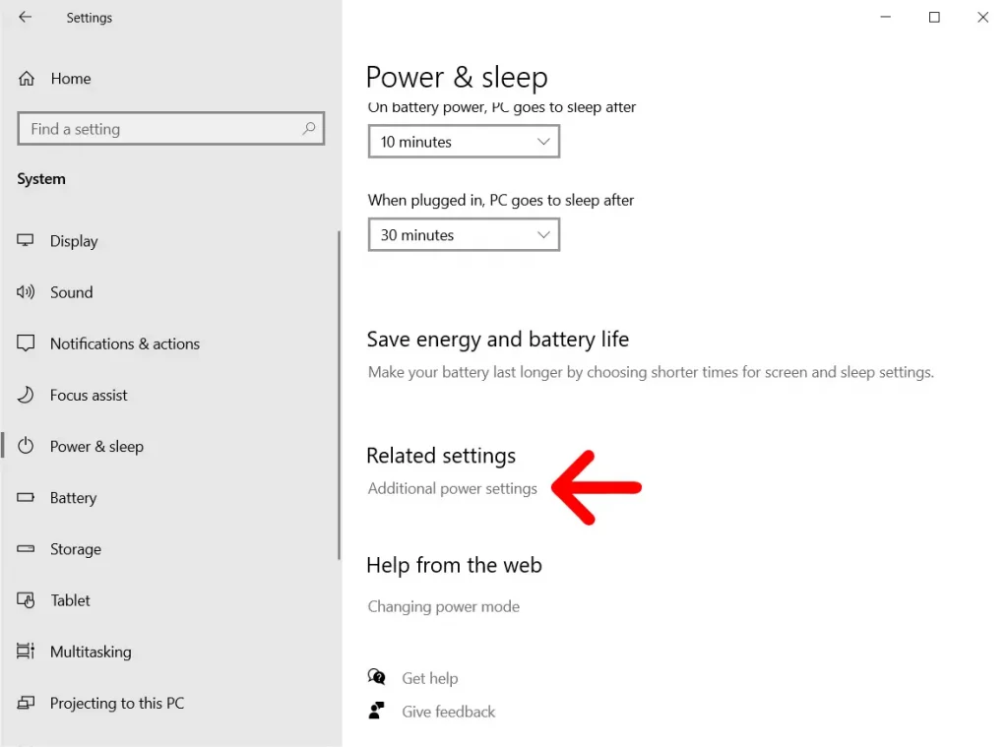Open Notifications & actions via its bell icon

point(27,343)
